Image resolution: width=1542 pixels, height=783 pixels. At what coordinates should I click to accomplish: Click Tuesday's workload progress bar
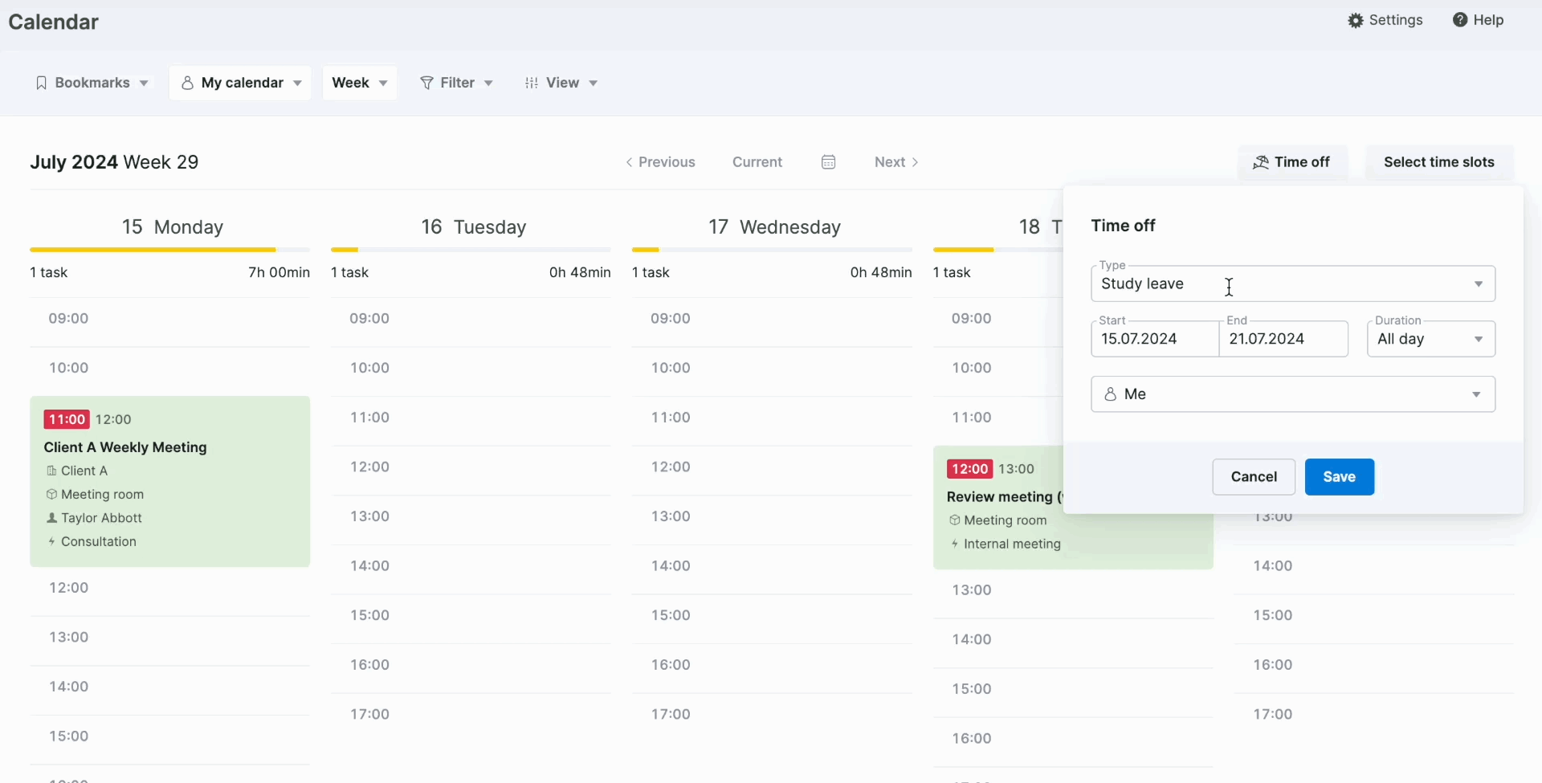point(471,250)
